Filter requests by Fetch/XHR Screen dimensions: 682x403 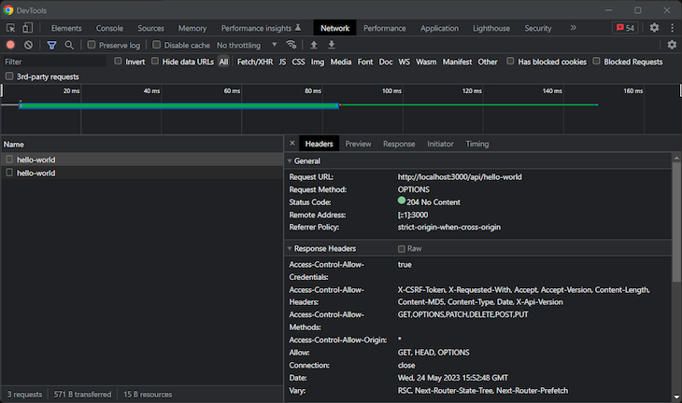255,62
